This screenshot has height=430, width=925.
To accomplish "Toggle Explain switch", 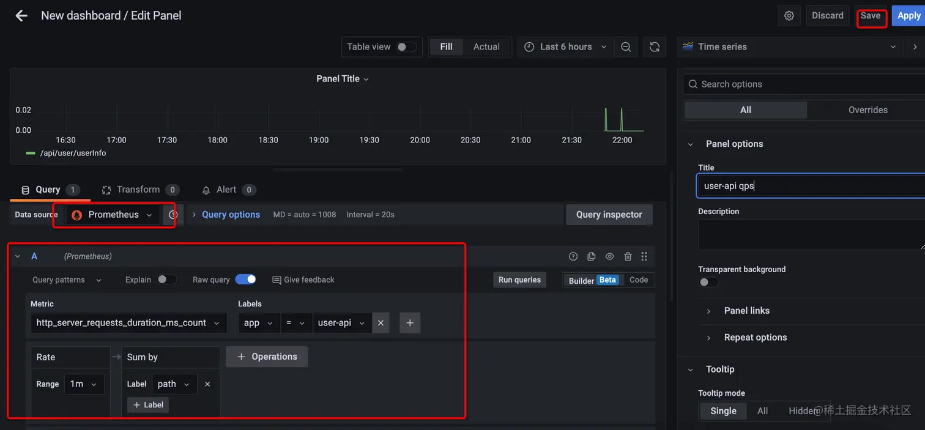I will [166, 280].
